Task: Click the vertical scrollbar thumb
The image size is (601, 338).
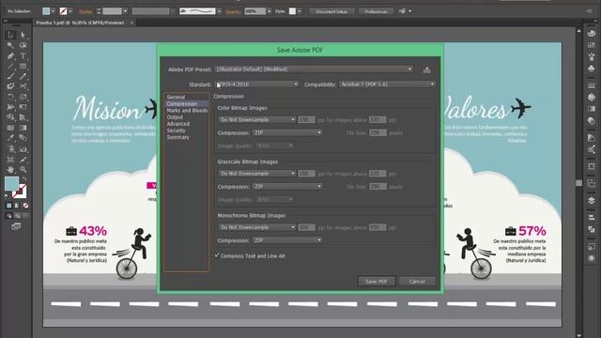Action: (x=578, y=183)
